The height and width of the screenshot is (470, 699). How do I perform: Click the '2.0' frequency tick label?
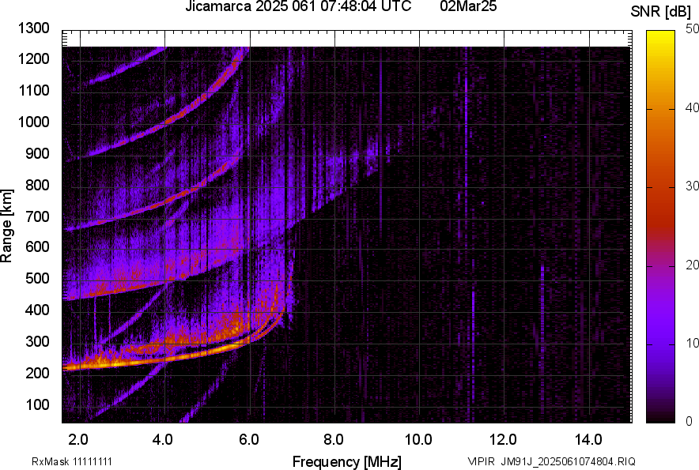(x=78, y=439)
